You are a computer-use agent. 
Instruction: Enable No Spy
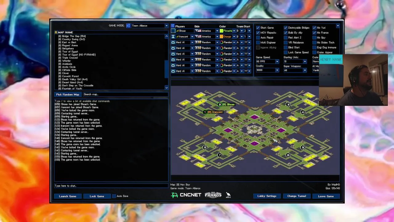point(314,38)
